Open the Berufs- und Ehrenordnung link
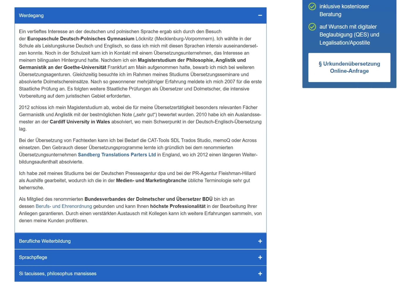This screenshot has width=411, height=291. [64, 206]
